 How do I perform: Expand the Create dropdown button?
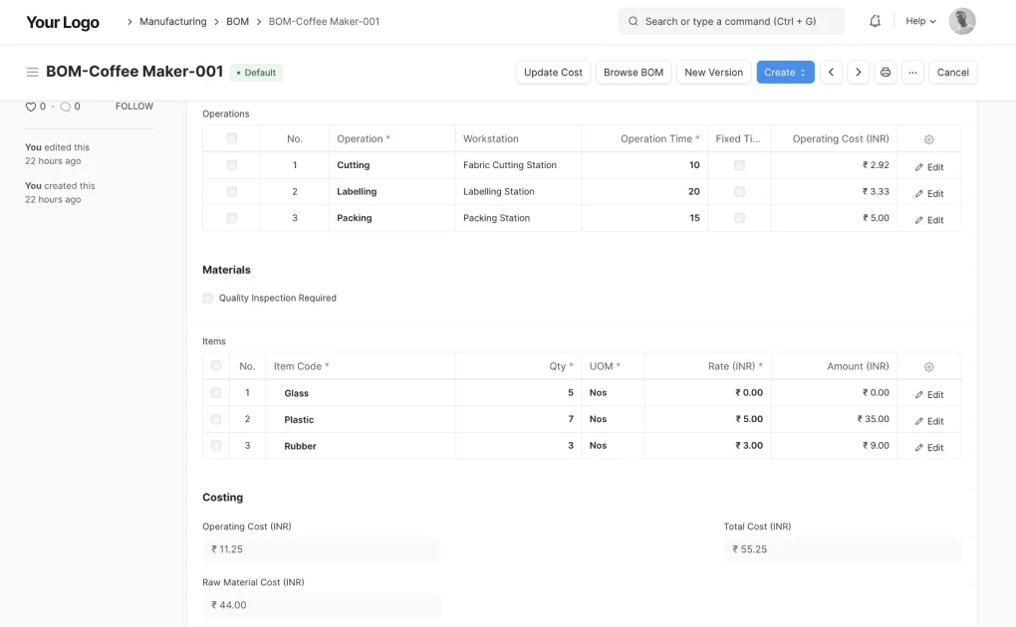(x=785, y=73)
